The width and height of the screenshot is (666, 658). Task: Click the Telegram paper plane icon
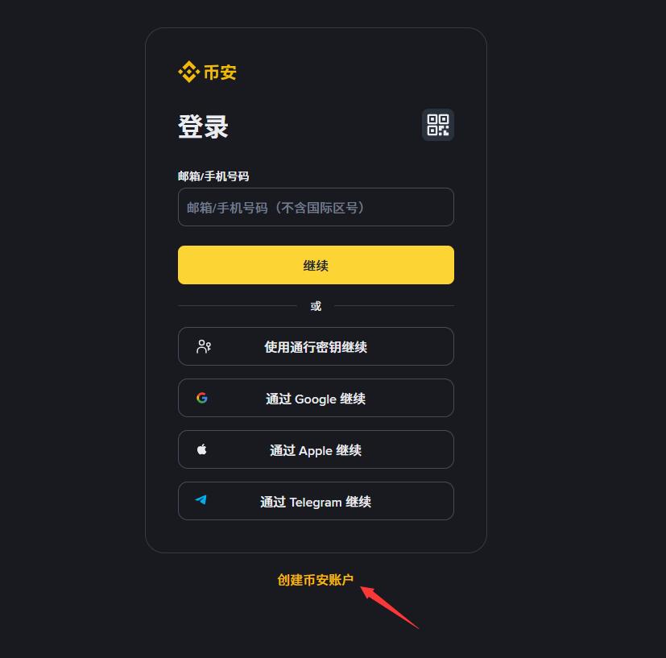point(201,500)
